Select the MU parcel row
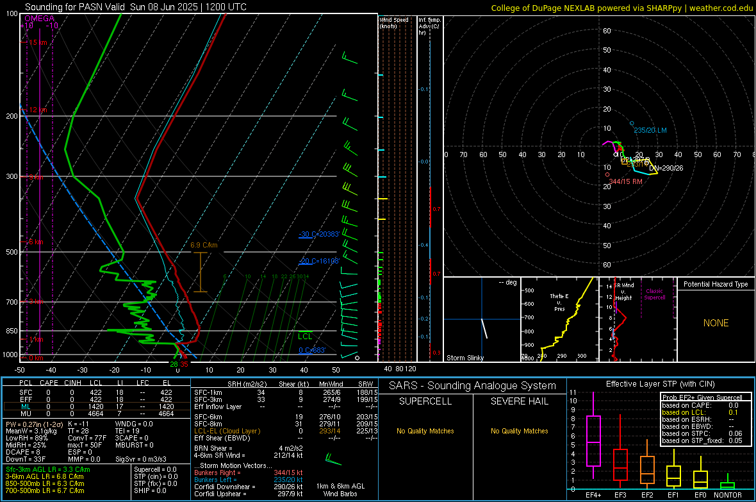The height and width of the screenshot is (502, 756). 95,414
